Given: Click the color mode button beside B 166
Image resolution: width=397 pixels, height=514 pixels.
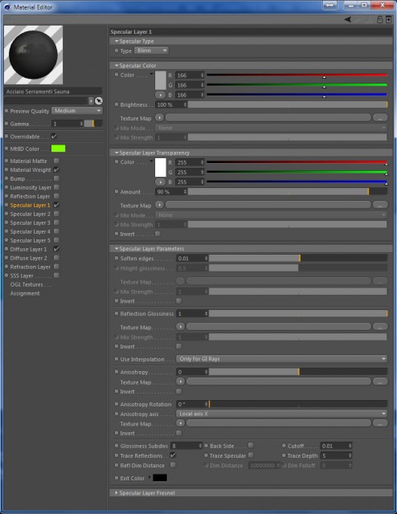Looking at the screenshot, I should coord(160,95).
